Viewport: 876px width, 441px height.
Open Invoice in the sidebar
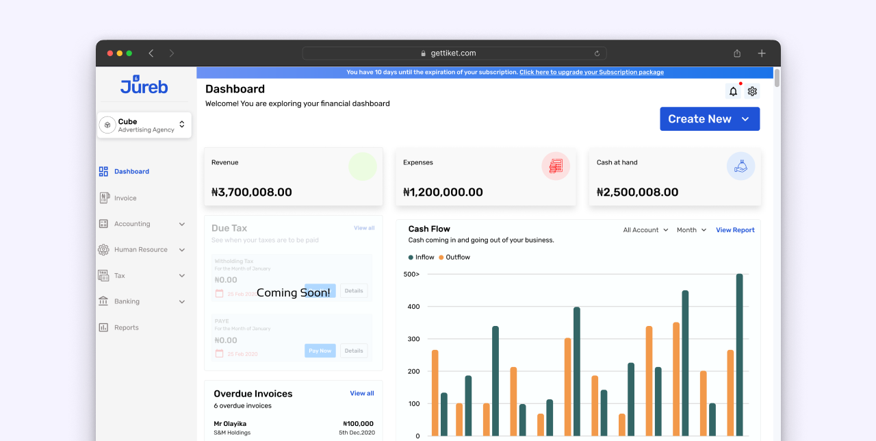pos(125,198)
